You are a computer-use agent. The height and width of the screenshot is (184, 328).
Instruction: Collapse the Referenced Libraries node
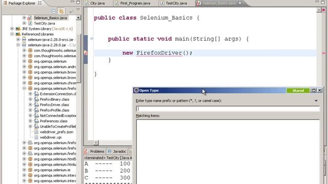point(12,34)
